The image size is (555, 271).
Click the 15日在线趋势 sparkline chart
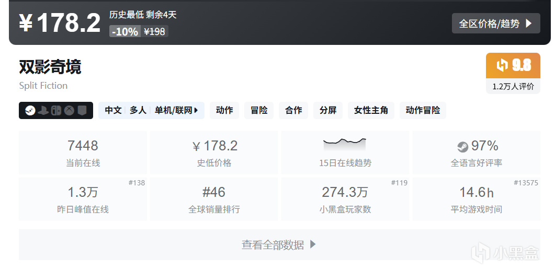pos(345,145)
